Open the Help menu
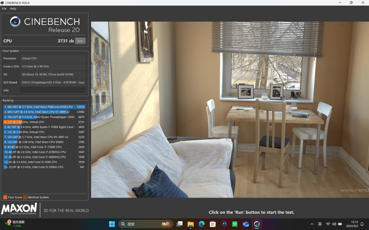Screen dimensions: 369x230 [x=13, y=9]
